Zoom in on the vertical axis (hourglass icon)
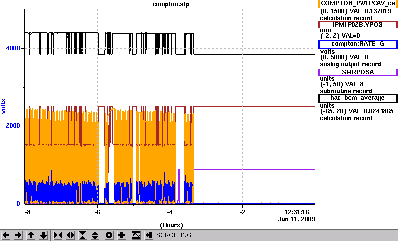Screen dimensions: 398x241 click(x=83, y=235)
